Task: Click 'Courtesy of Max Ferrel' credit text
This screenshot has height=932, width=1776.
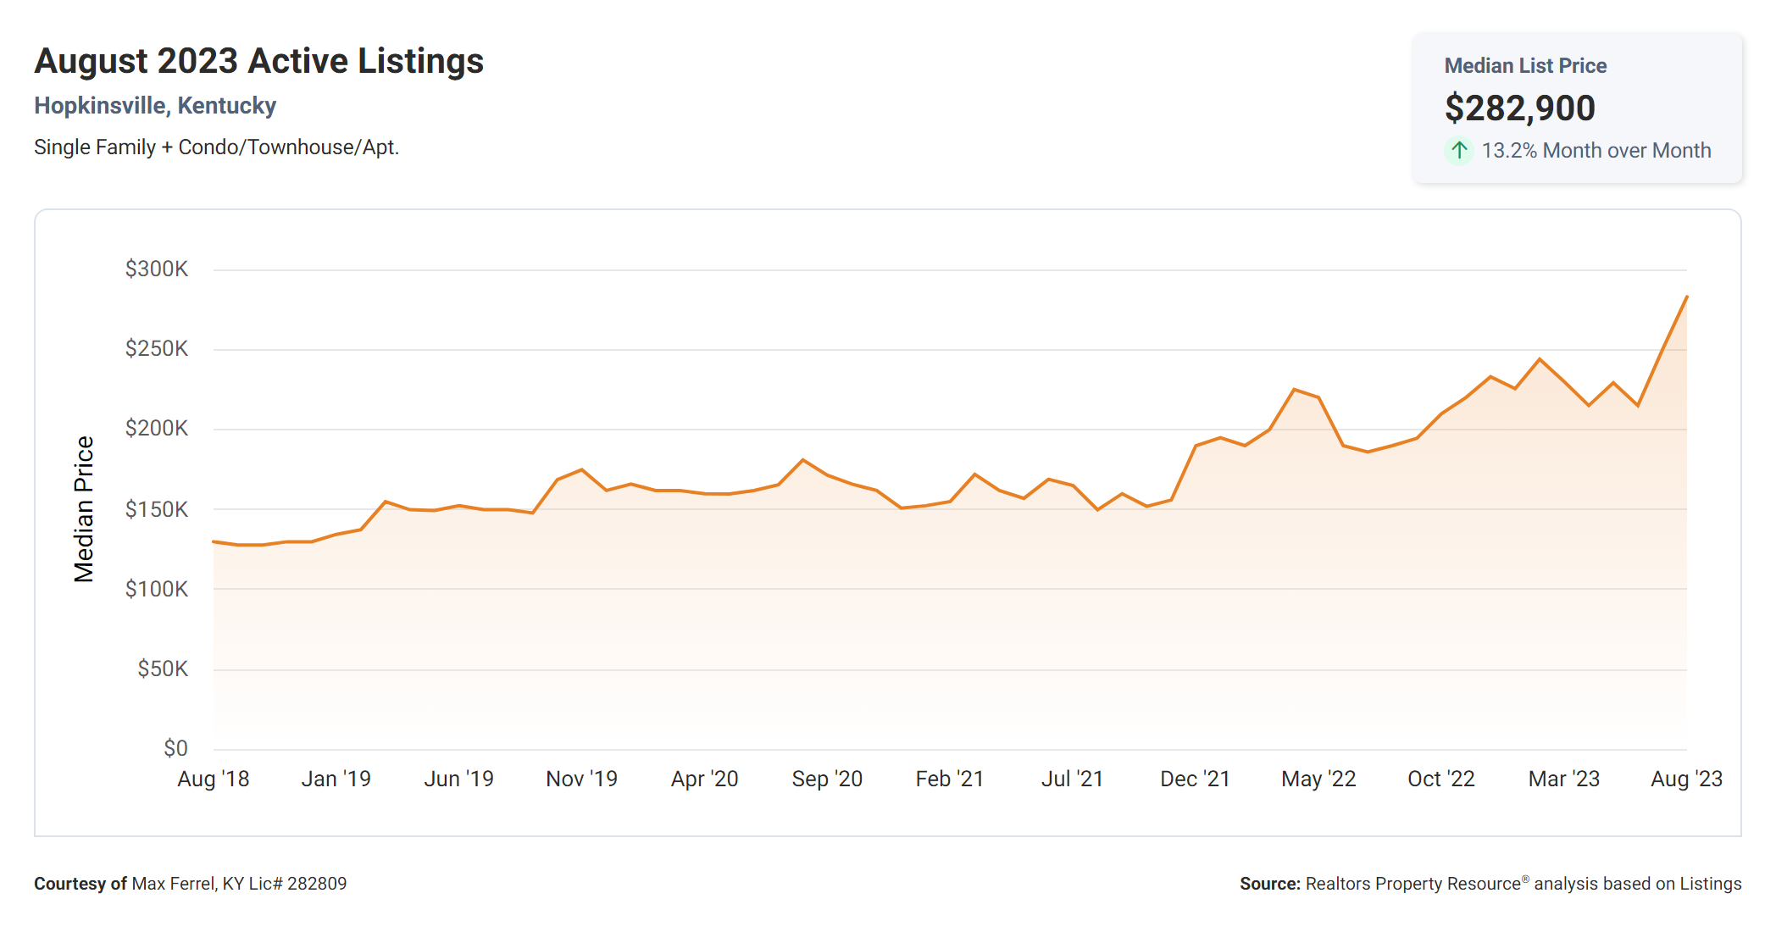Action: [191, 884]
